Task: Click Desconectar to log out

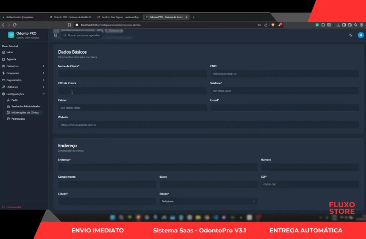Action: (14, 207)
